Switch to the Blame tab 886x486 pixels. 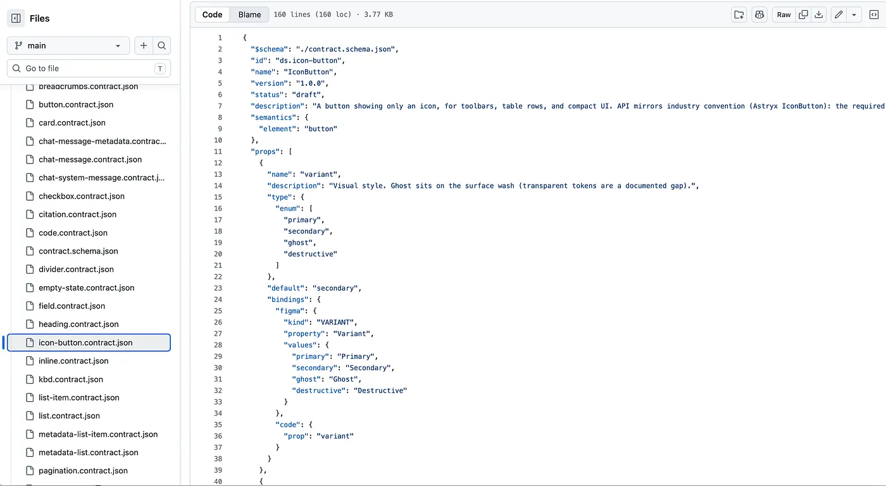249,15
